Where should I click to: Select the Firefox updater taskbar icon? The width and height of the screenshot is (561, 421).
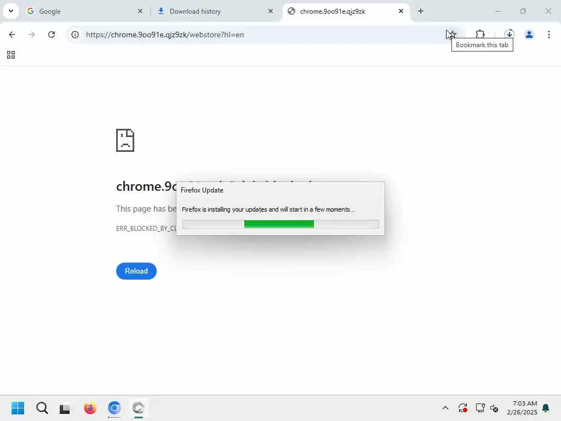pyautogui.click(x=139, y=408)
